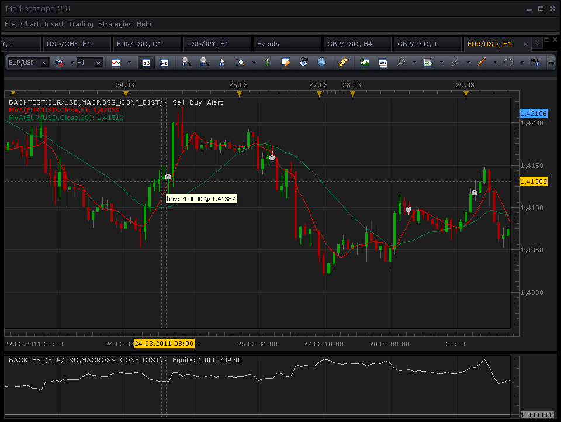Open the Strategies menu

(x=115, y=24)
